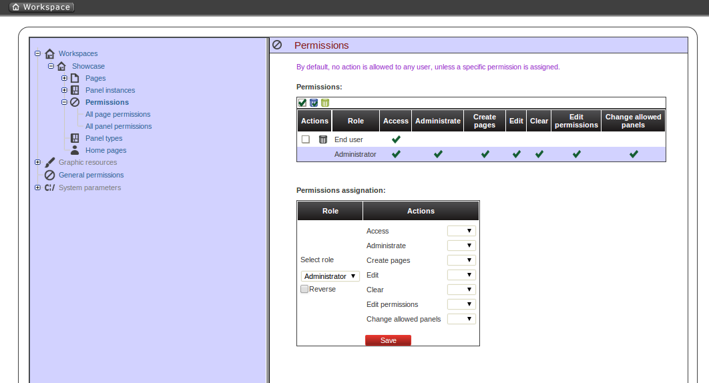
Task: Click the green select-all checkmark icon above table
Action: 302,103
